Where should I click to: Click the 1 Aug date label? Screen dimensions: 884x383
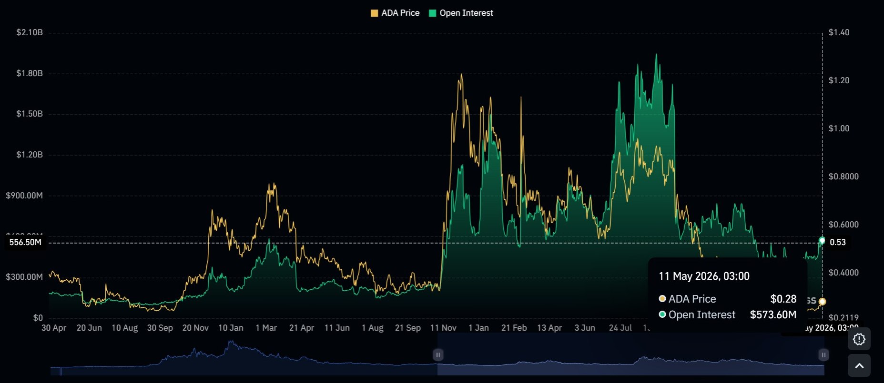point(373,328)
